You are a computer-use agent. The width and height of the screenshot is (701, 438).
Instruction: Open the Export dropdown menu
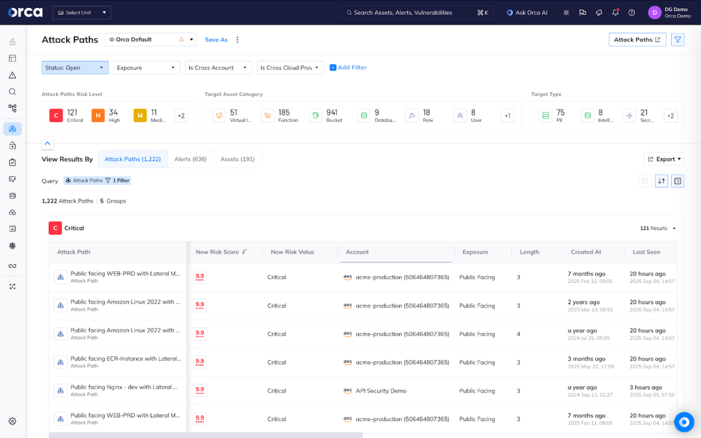tap(664, 159)
